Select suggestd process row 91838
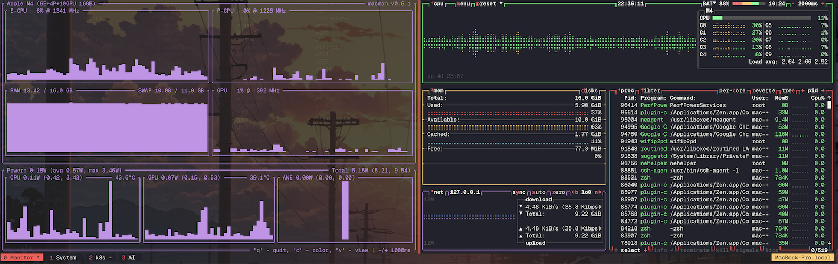Viewport: 838px width, 264px height. pos(722,156)
